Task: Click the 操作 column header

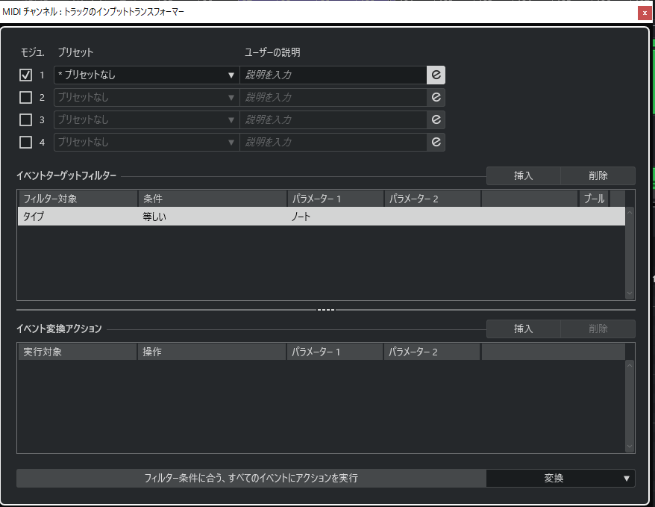Action: point(212,352)
